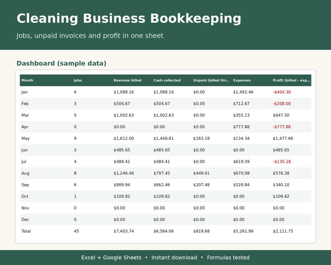This screenshot has height=265, width=331.
Task: Click Aug cash collected '$797.45'
Action: click(162, 173)
